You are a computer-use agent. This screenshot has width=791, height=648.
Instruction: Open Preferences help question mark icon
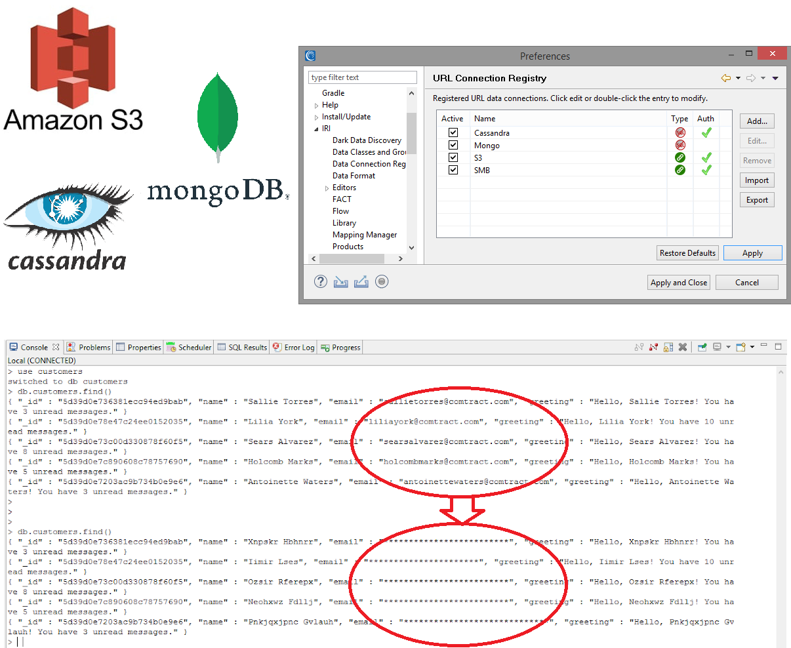coord(320,282)
